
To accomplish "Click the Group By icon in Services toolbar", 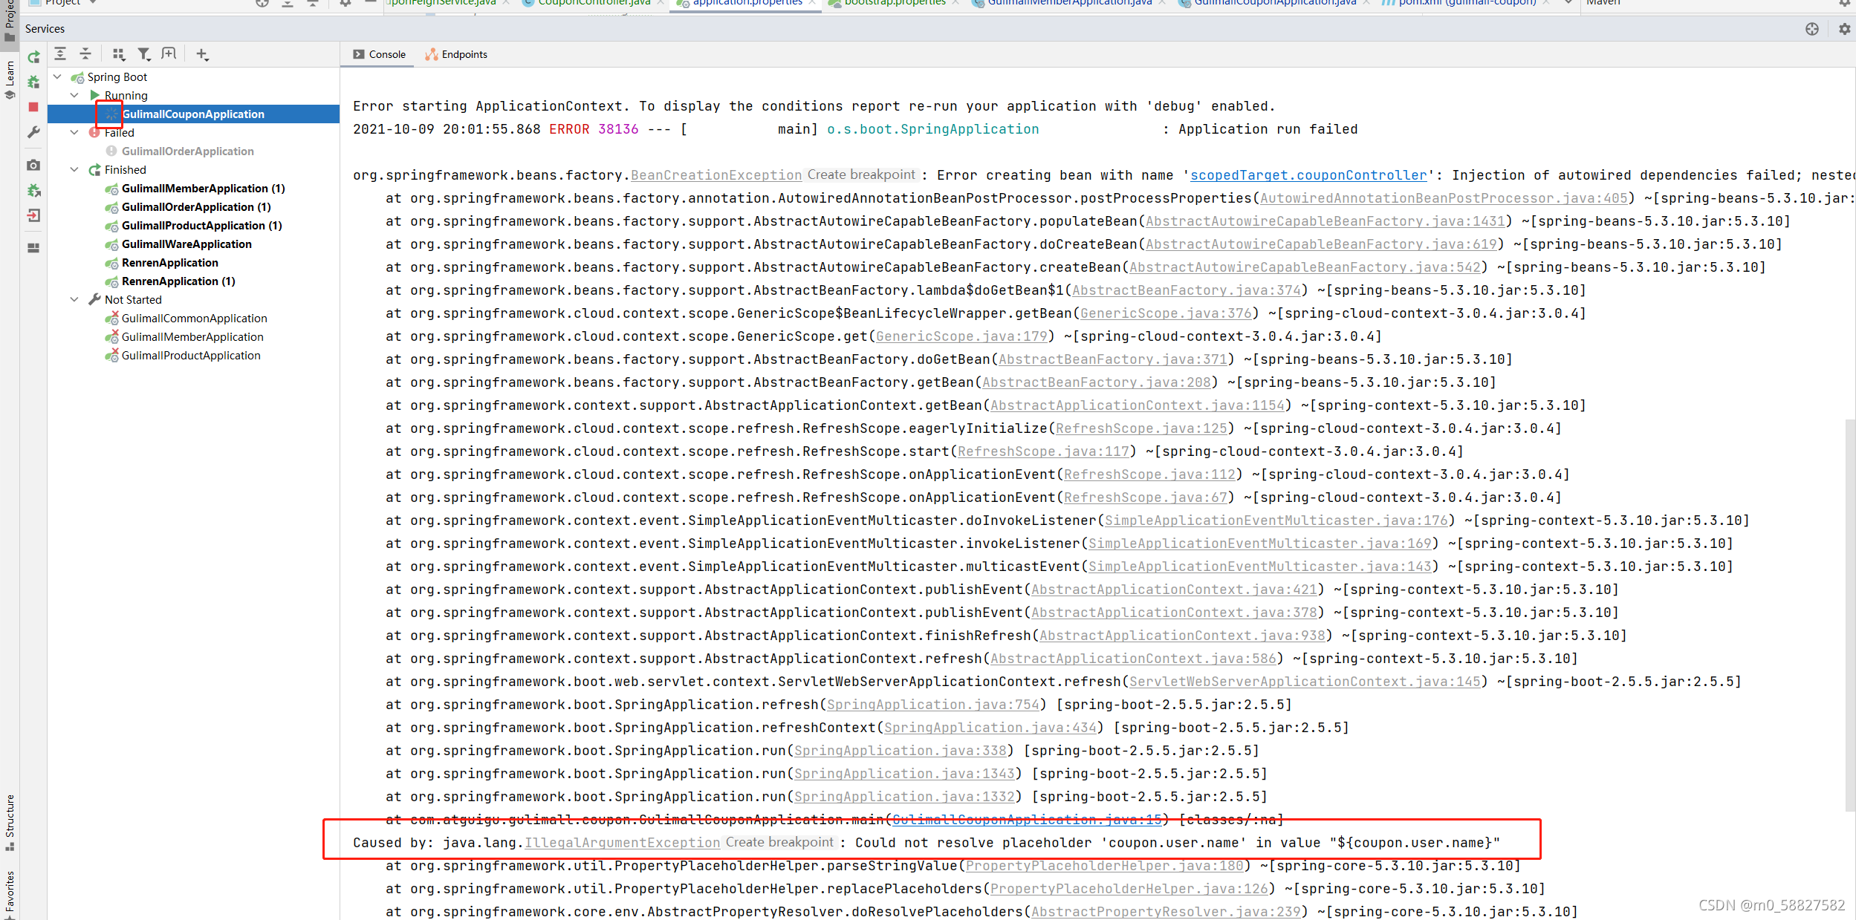I will (118, 53).
